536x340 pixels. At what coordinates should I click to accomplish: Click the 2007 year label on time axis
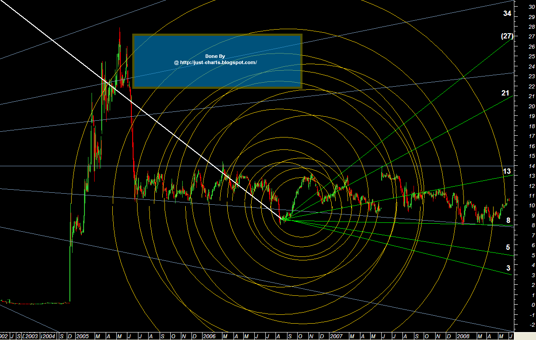click(x=337, y=336)
